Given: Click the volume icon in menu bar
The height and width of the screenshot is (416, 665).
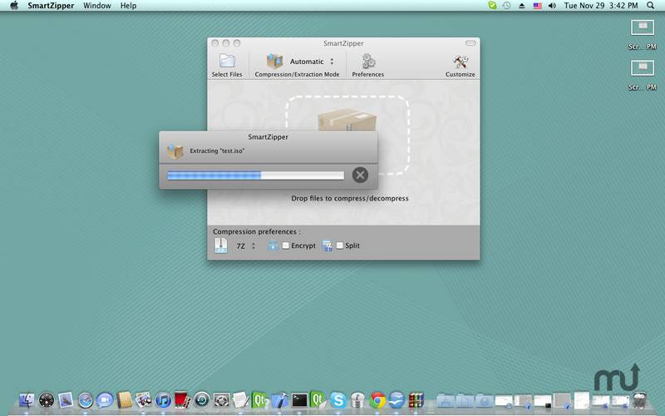Looking at the screenshot, I should tap(552, 6).
